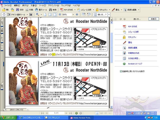The image size is (160, 120).
Task: Open the ツール menu
Action: point(42,5)
